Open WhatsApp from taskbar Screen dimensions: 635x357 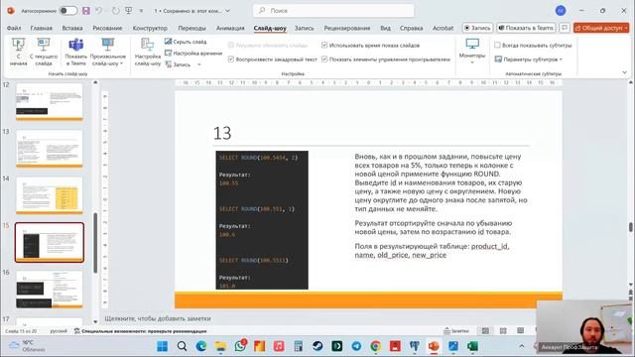tap(240, 346)
